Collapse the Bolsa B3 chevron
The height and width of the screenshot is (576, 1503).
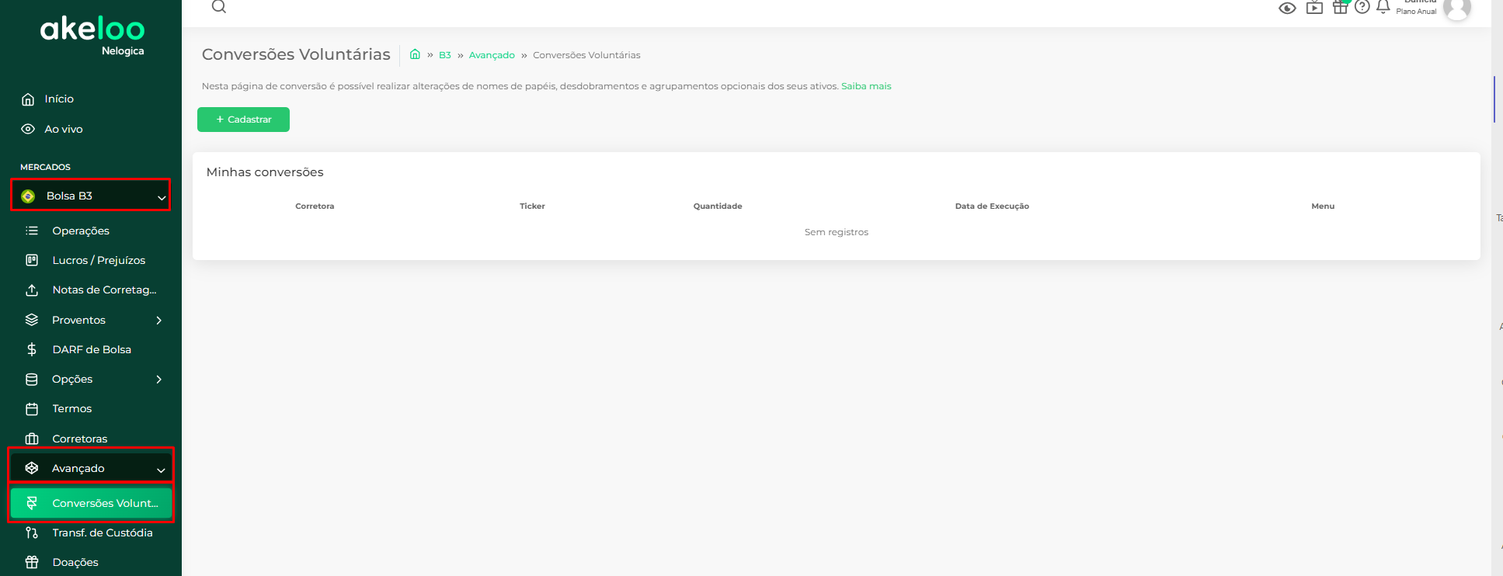click(162, 197)
